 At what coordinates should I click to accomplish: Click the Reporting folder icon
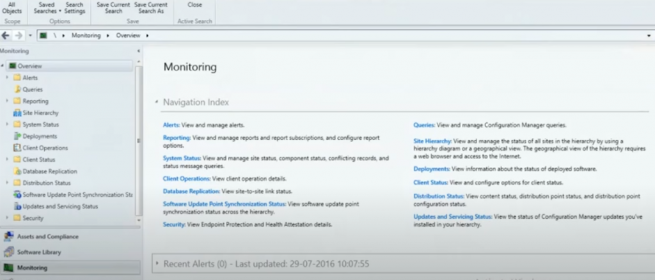[17, 101]
